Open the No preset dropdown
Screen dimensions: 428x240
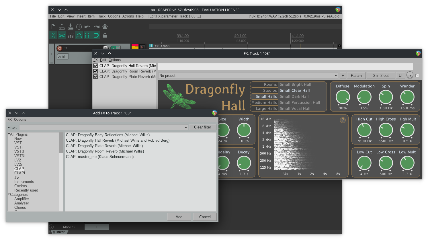click(x=248, y=75)
